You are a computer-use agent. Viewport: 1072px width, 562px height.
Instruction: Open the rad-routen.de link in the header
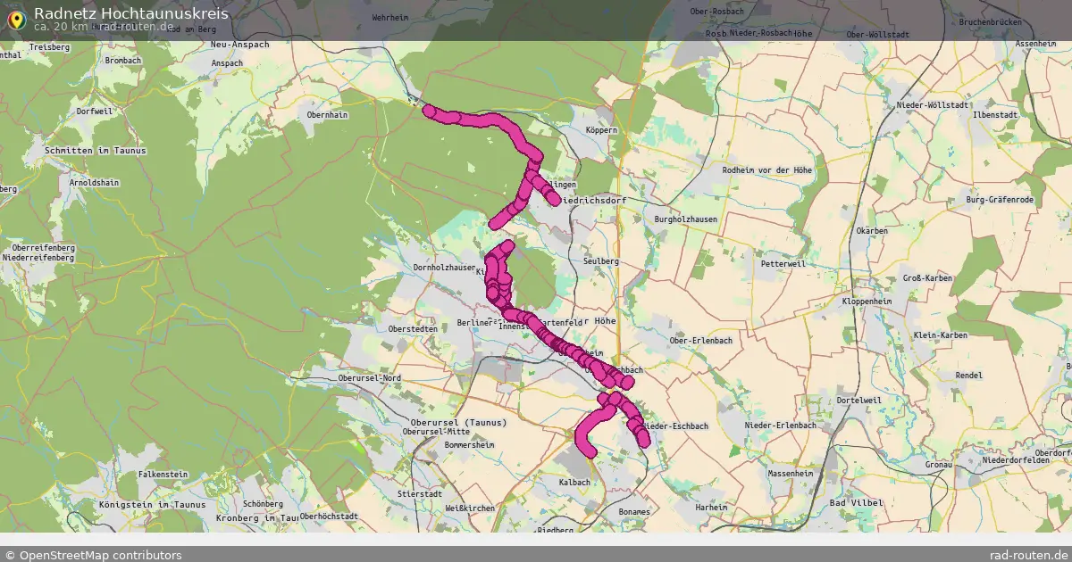pos(136,27)
